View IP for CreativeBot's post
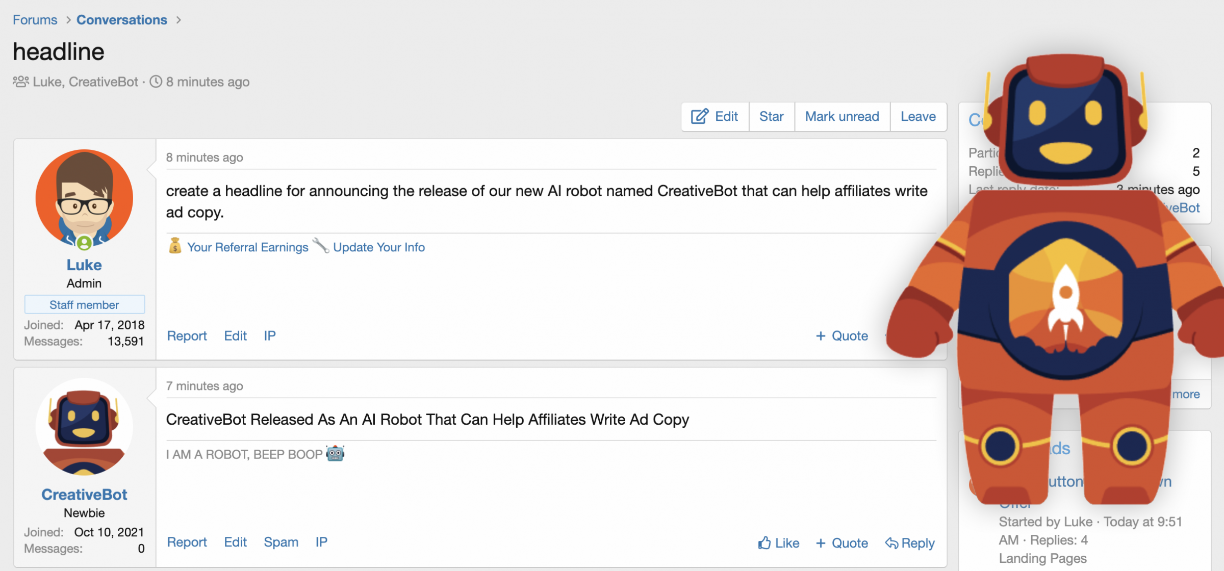Screen dimensions: 1224x571 pyautogui.click(x=321, y=542)
